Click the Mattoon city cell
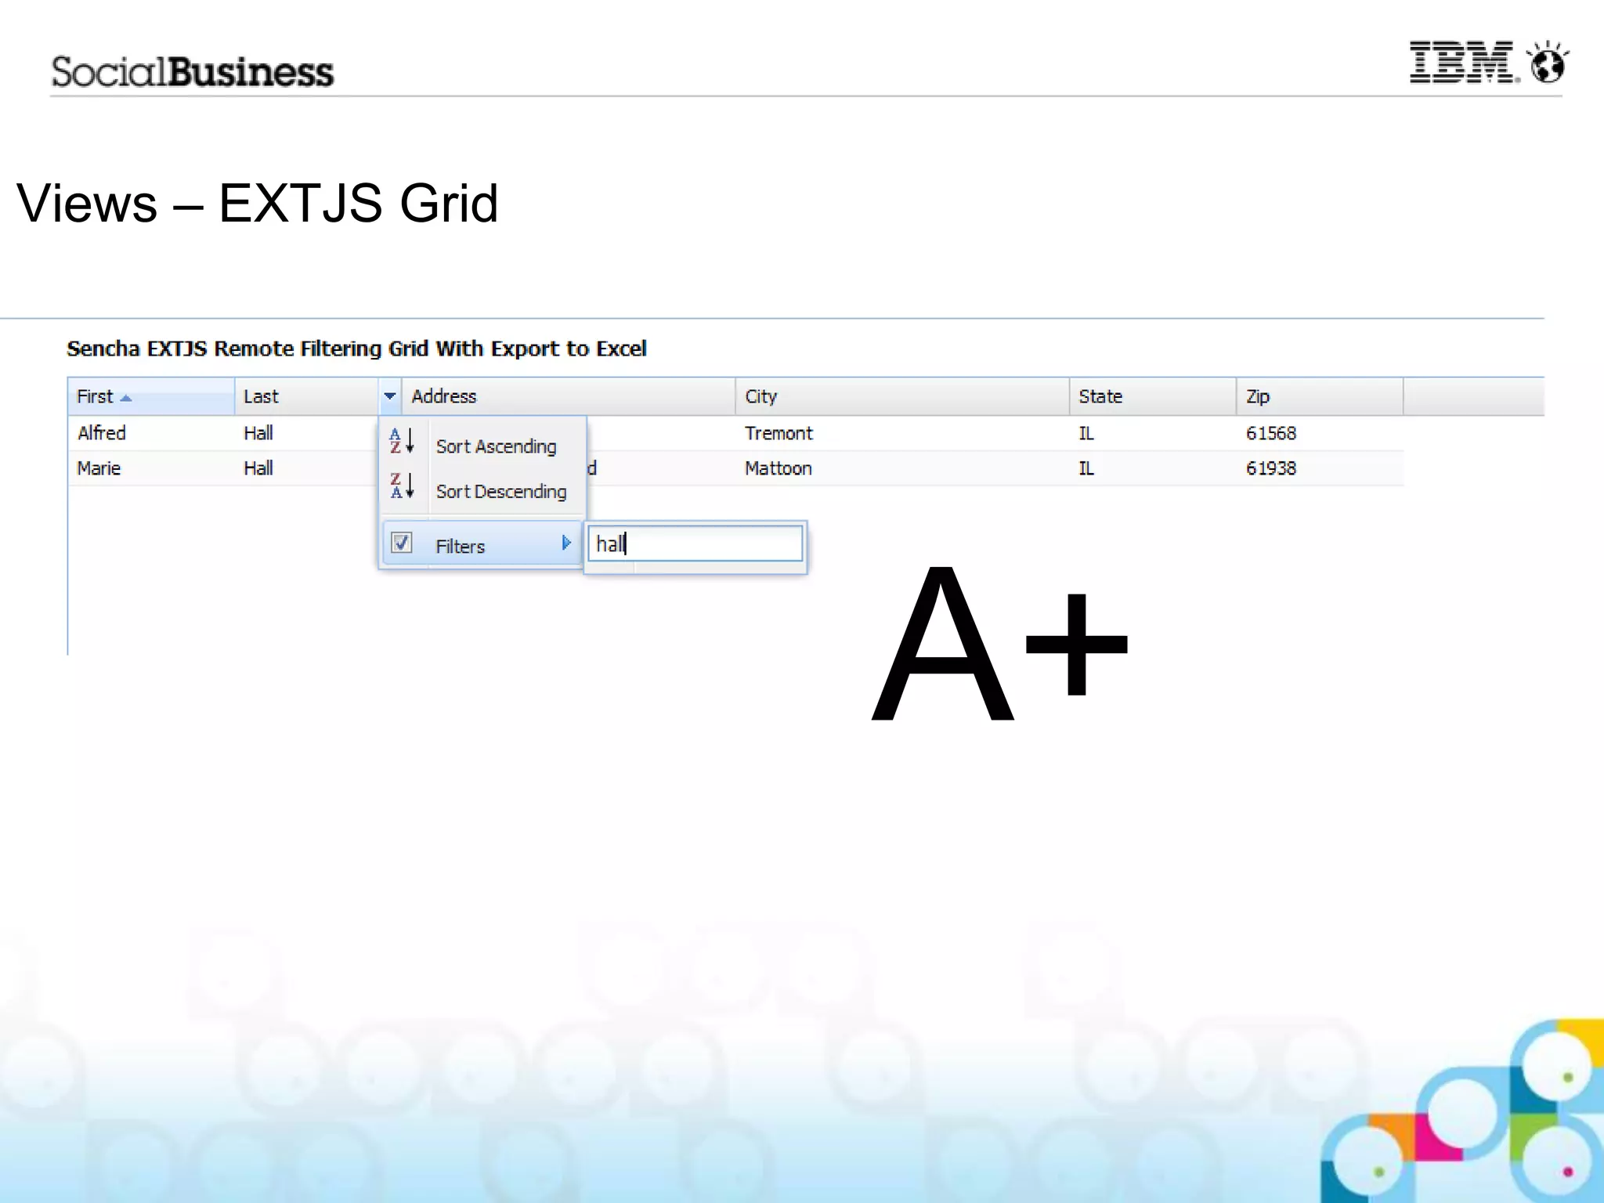Image resolution: width=1604 pixels, height=1203 pixels. point(778,468)
